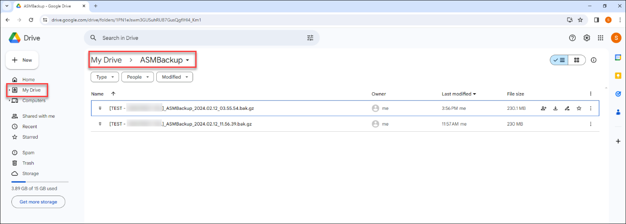Open the search options filter icon
The image size is (626, 224).
pyautogui.click(x=310, y=38)
